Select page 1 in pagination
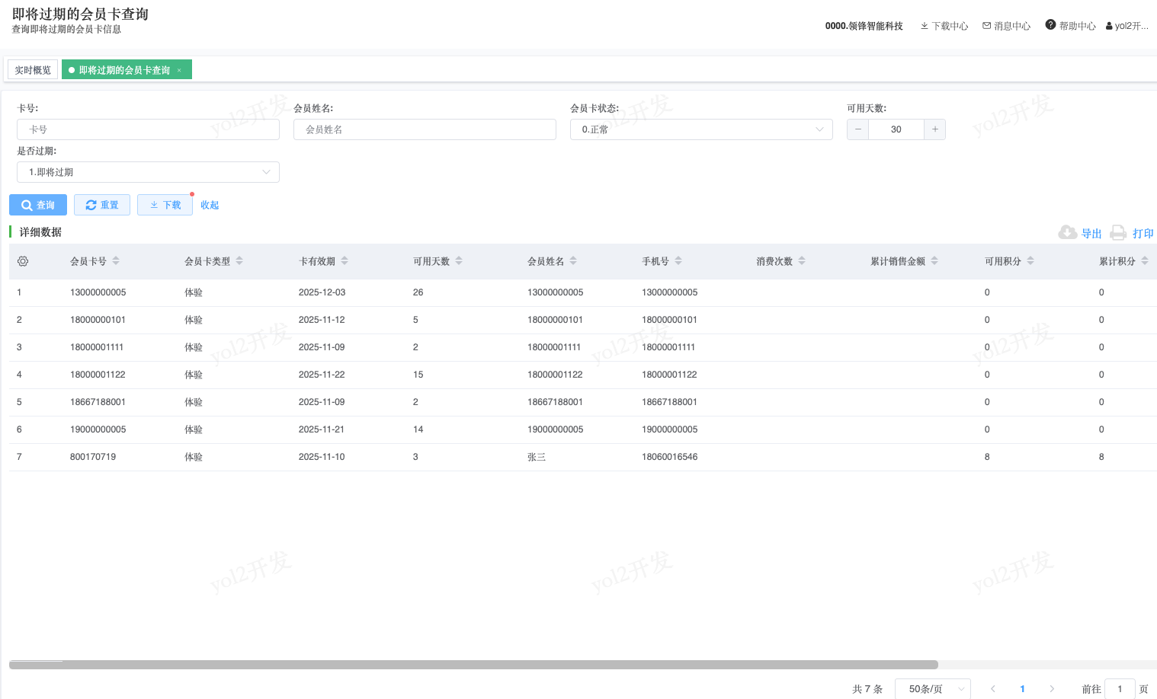 [1022, 689]
